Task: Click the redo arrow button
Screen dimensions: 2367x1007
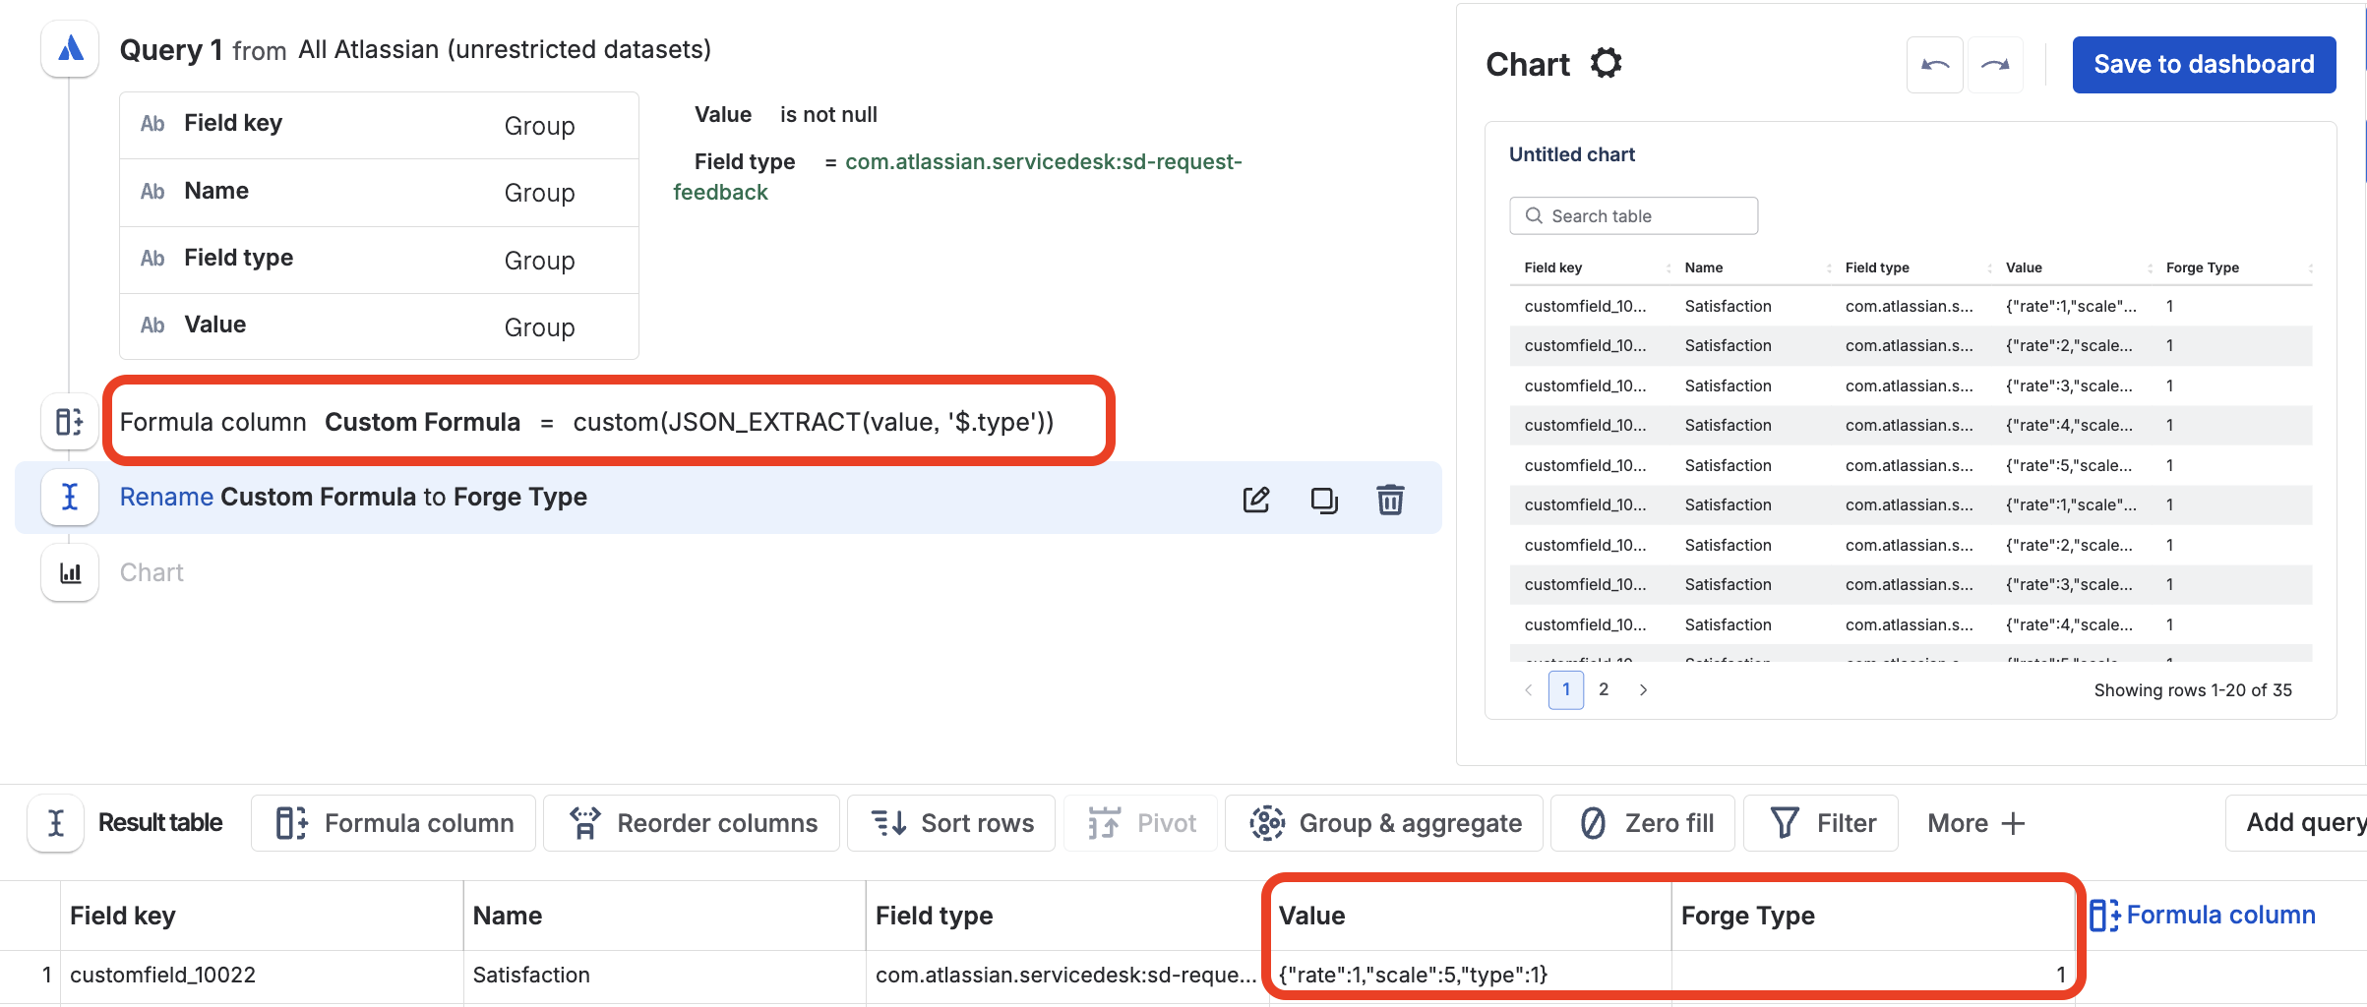Action: coord(1995,65)
